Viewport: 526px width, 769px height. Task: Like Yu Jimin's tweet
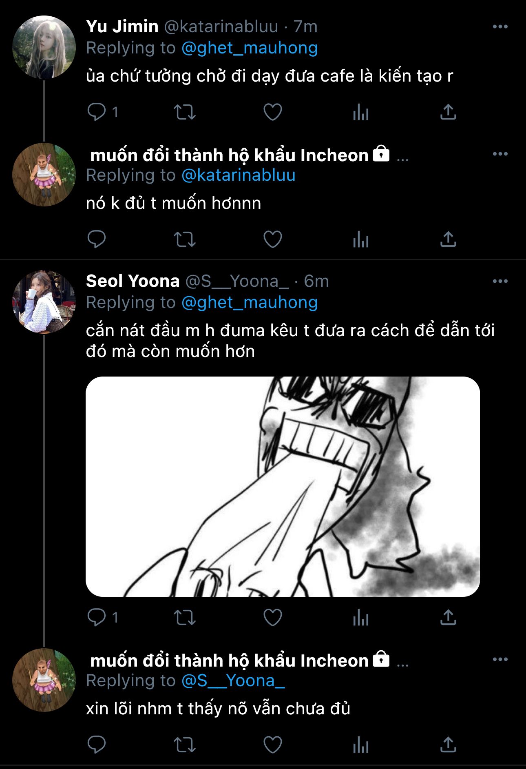[x=273, y=112]
